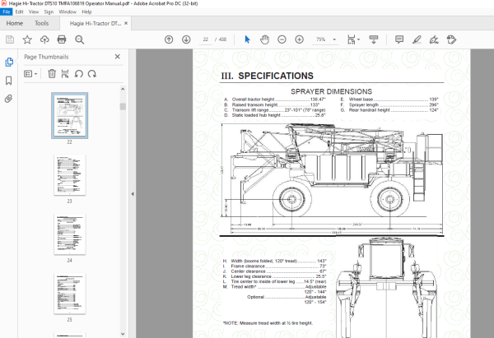Screen dimensions: 494x338
Task: Open the Sign menu
Action: pyautogui.click(x=49, y=12)
